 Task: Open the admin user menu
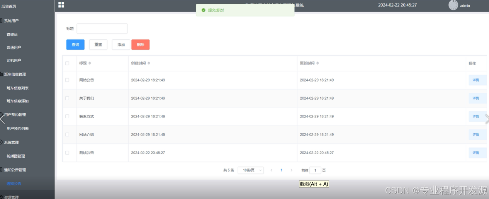465,6
